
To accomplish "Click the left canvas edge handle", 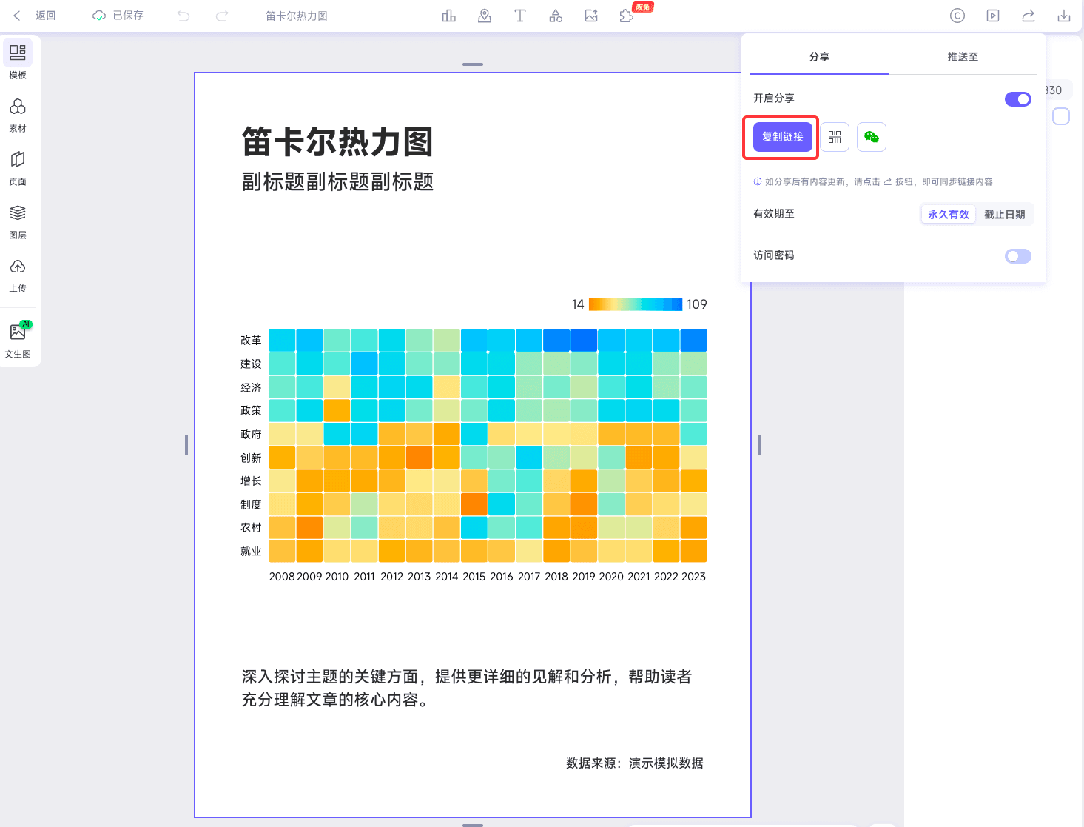I will tap(186, 445).
